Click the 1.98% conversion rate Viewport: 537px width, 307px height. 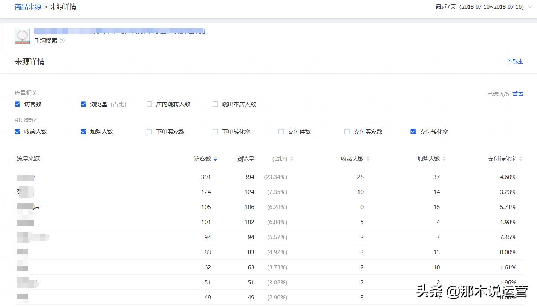click(508, 222)
